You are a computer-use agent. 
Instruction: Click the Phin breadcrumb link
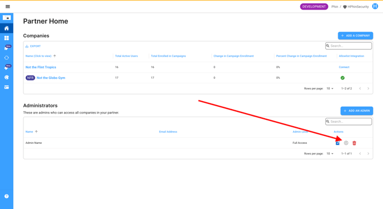point(334,7)
